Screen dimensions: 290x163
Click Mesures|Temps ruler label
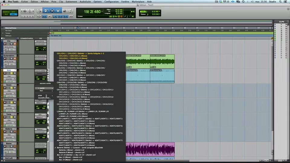[11, 28]
